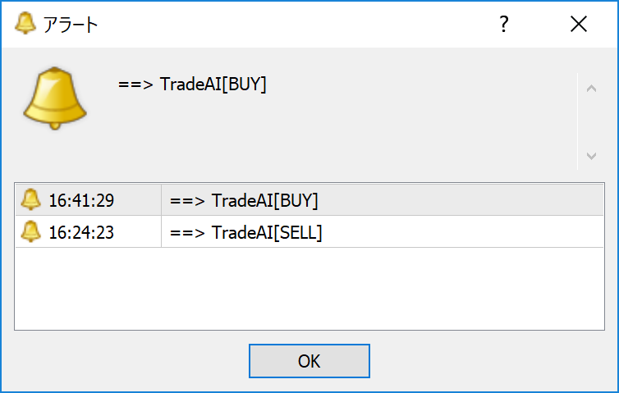Click the small bell icon in the title bar

pos(25,24)
